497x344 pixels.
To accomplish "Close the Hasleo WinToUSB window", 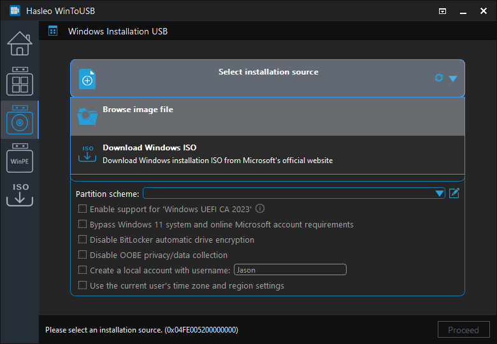I will pos(484,11).
